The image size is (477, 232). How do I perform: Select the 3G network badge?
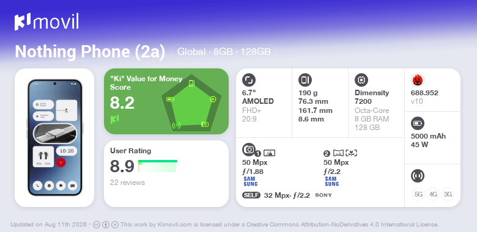[x=448, y=194]
